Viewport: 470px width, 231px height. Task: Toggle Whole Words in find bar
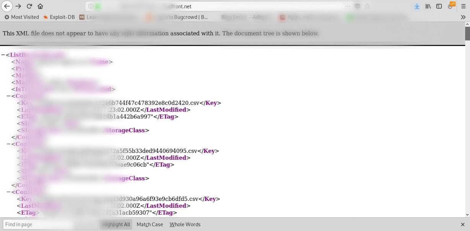[185, 225]
